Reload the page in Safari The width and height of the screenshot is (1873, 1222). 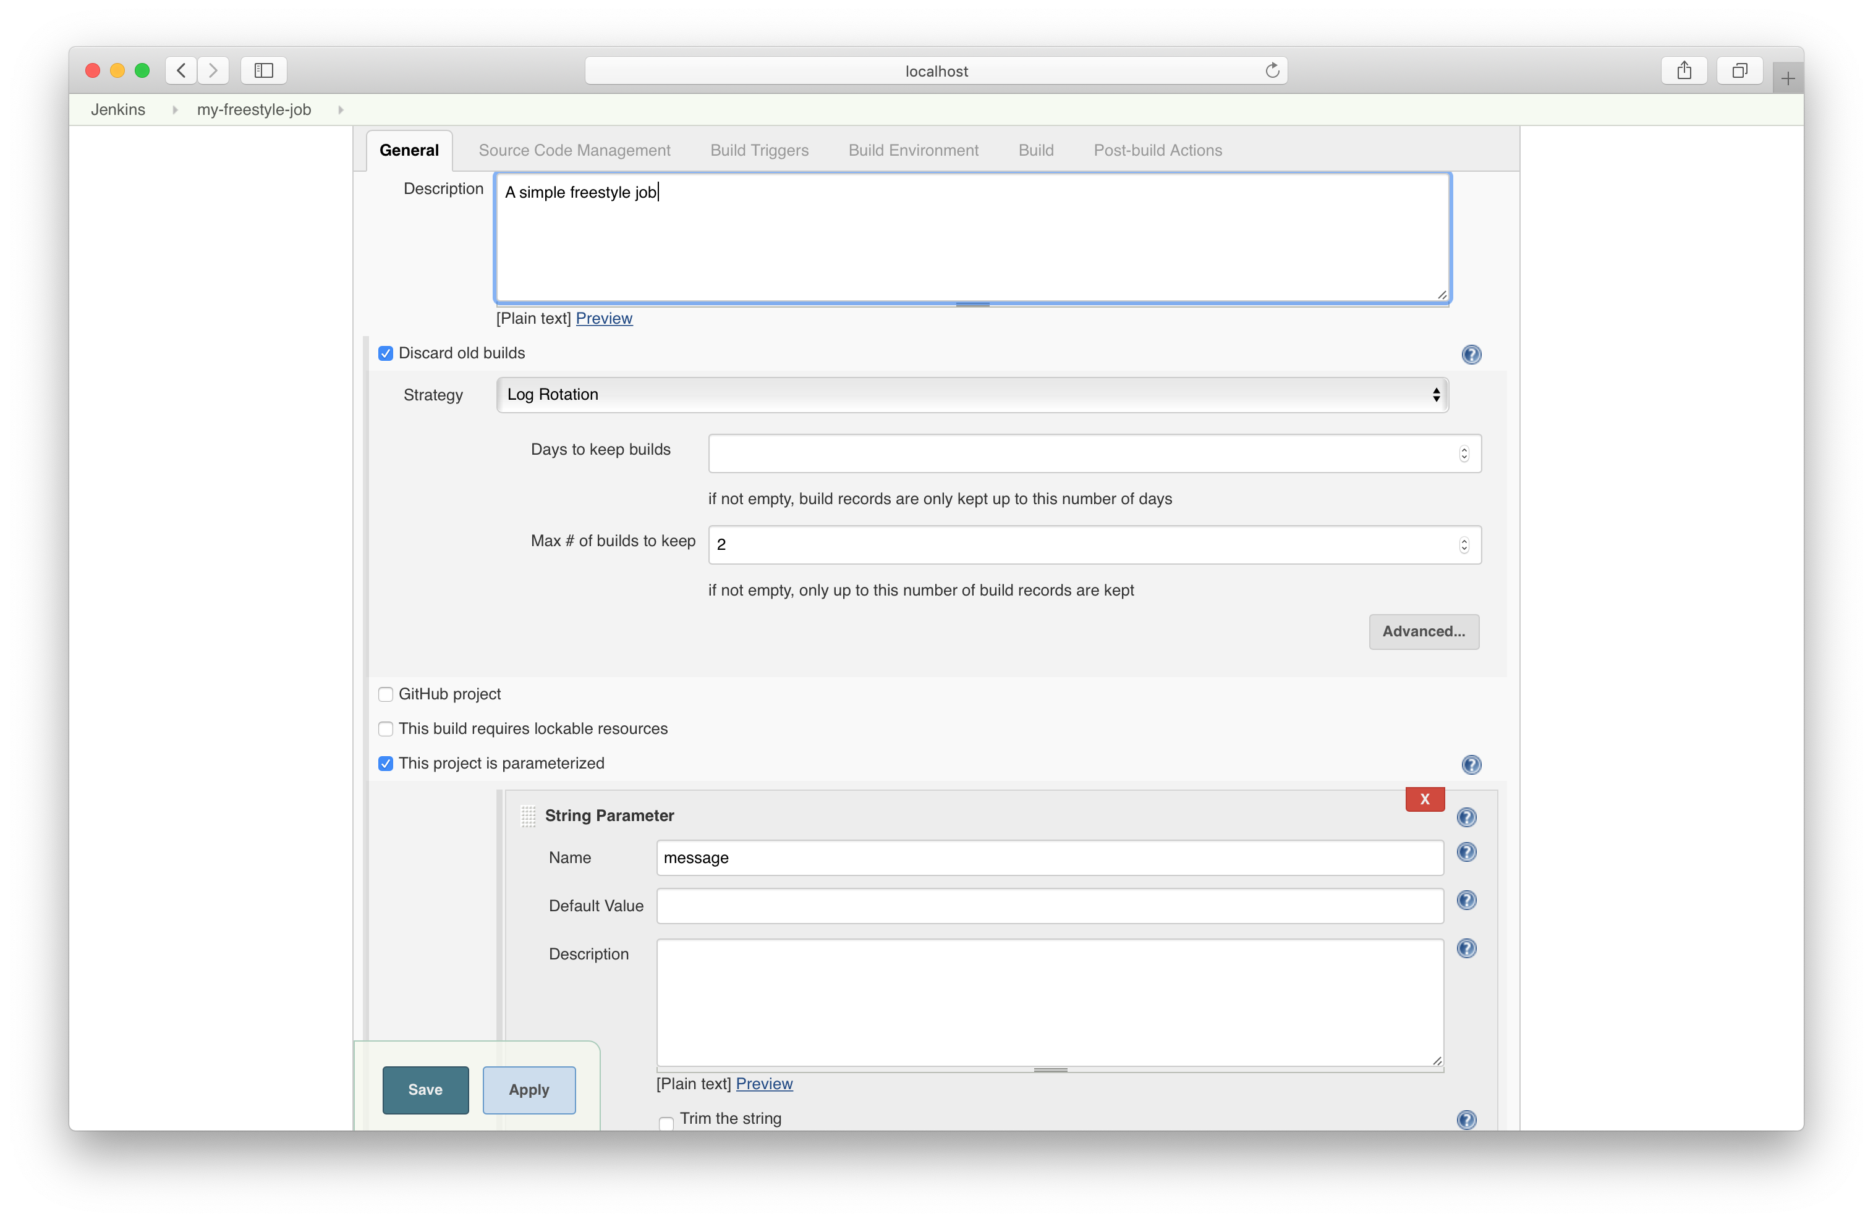click(1273, 70)
